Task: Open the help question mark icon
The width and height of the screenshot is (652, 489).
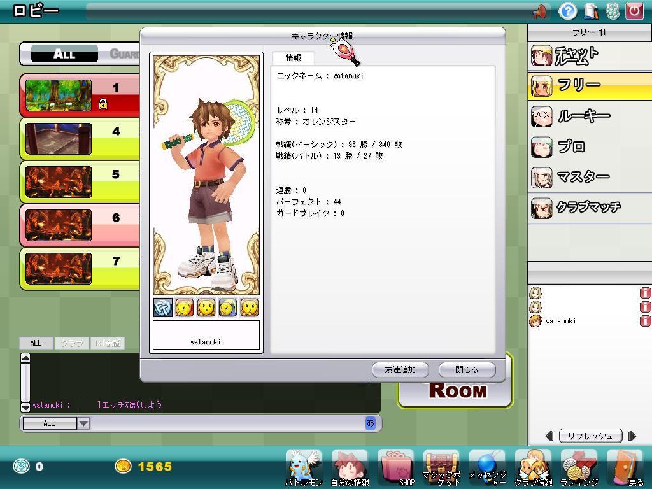Action: [x=568, y=11]
